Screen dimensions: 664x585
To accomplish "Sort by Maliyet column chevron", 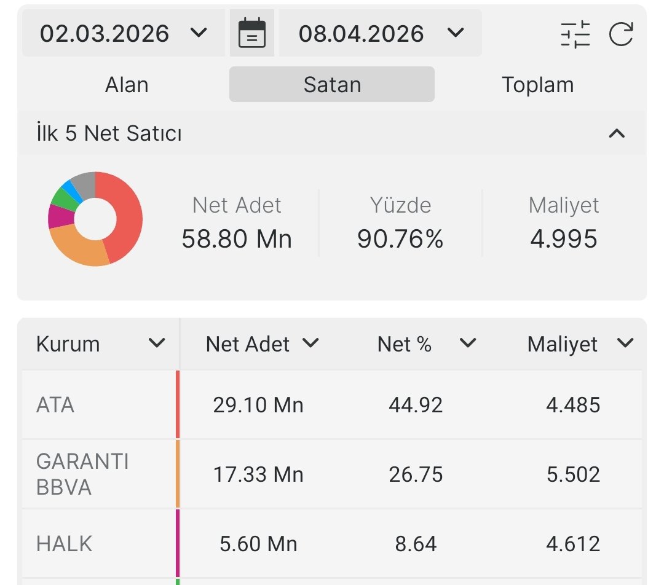I will click(625, 343).
